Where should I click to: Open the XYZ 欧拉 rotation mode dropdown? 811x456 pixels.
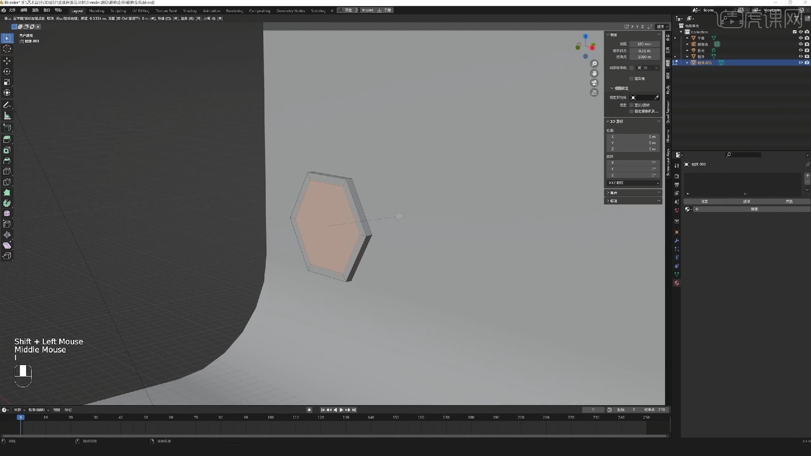click(633, 183)
